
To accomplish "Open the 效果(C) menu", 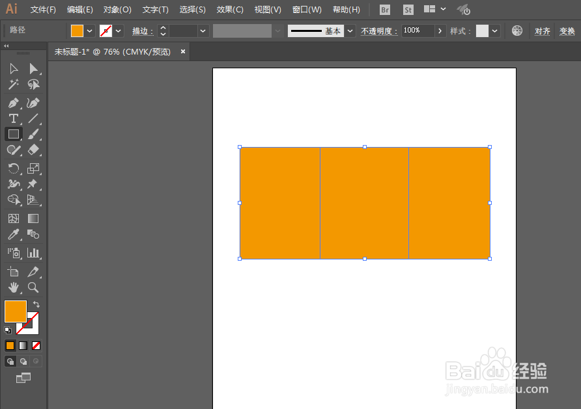I will tap(230, 10).
